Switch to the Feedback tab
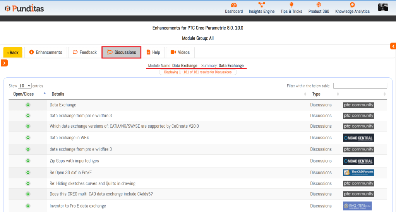The height and width of the screenshot is (212, 396). tap(84, 53)
